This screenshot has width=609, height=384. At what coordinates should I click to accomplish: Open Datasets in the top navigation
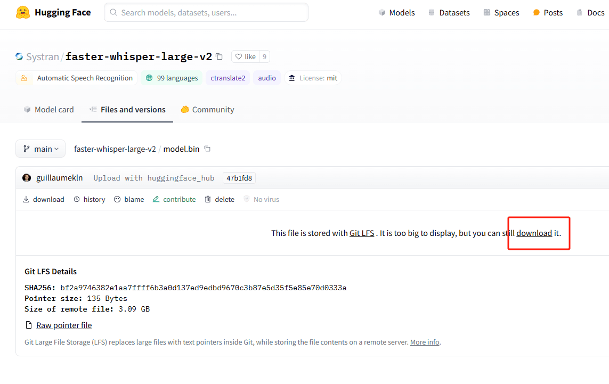pos(449,12)
